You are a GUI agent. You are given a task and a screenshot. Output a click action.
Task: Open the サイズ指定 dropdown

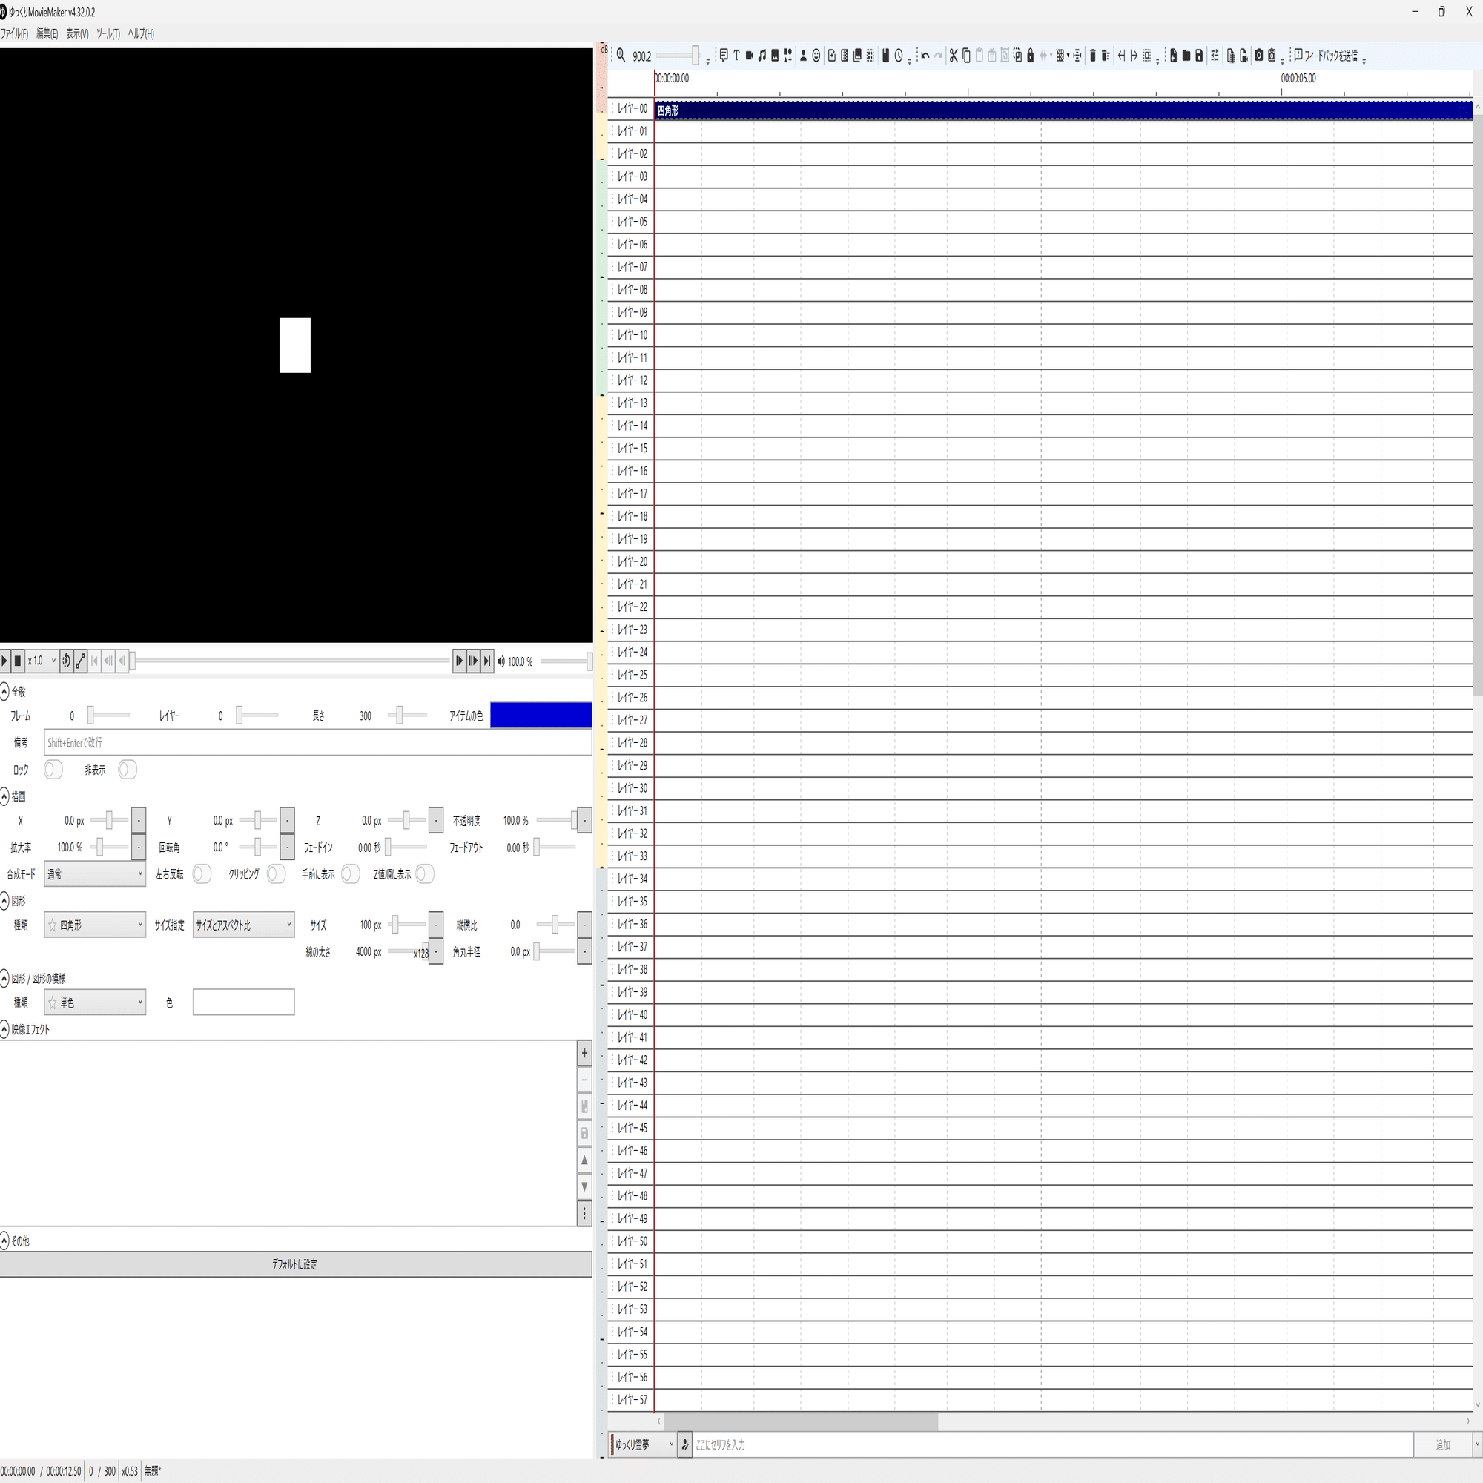243,925
